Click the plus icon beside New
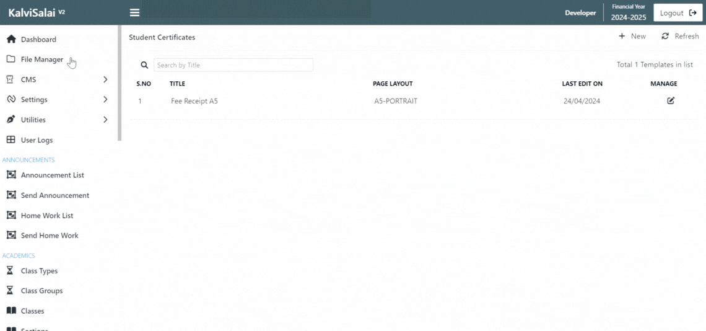 [x=622, y=36]
